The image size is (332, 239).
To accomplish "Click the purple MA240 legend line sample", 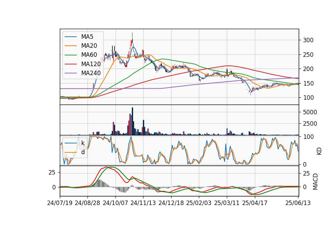I will 71,73.
